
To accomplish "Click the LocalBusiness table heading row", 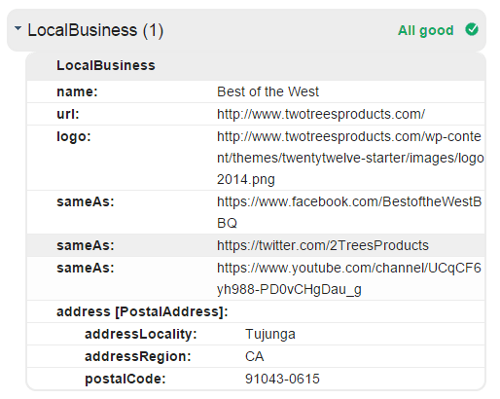I will point(256,65).
